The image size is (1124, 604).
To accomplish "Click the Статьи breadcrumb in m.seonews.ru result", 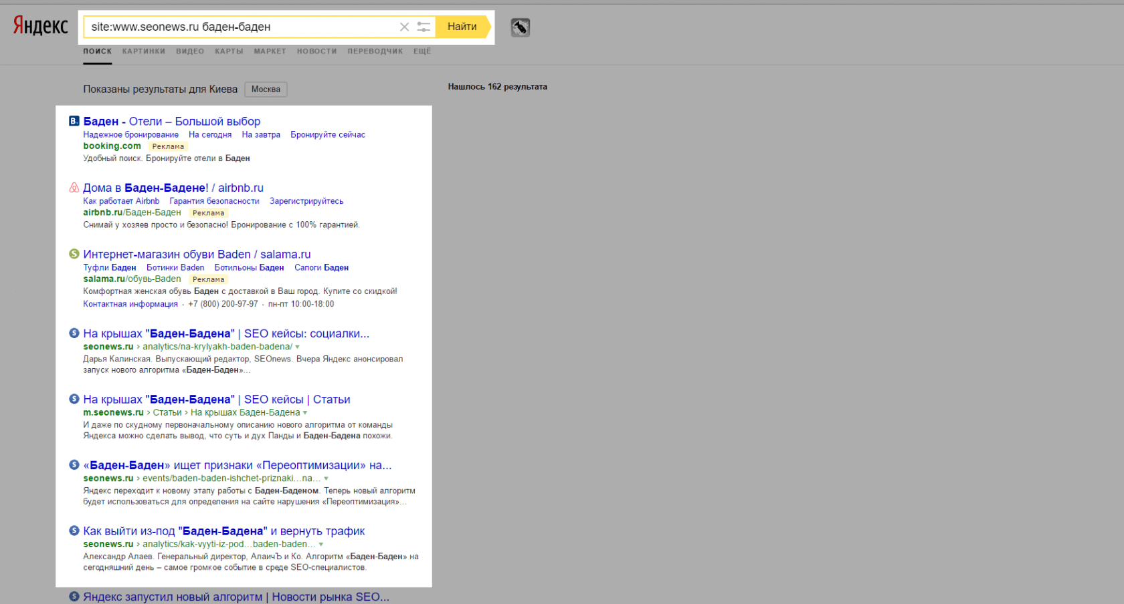I will [167, 413].
